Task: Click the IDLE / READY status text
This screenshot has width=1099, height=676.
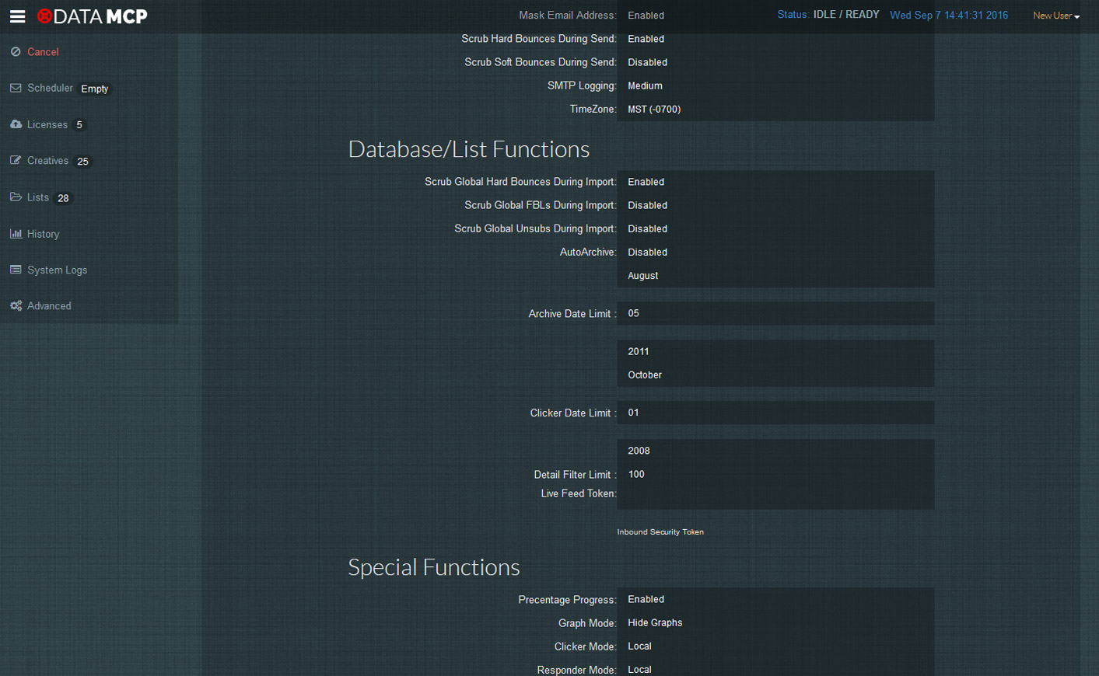Action: pos(846,15)
